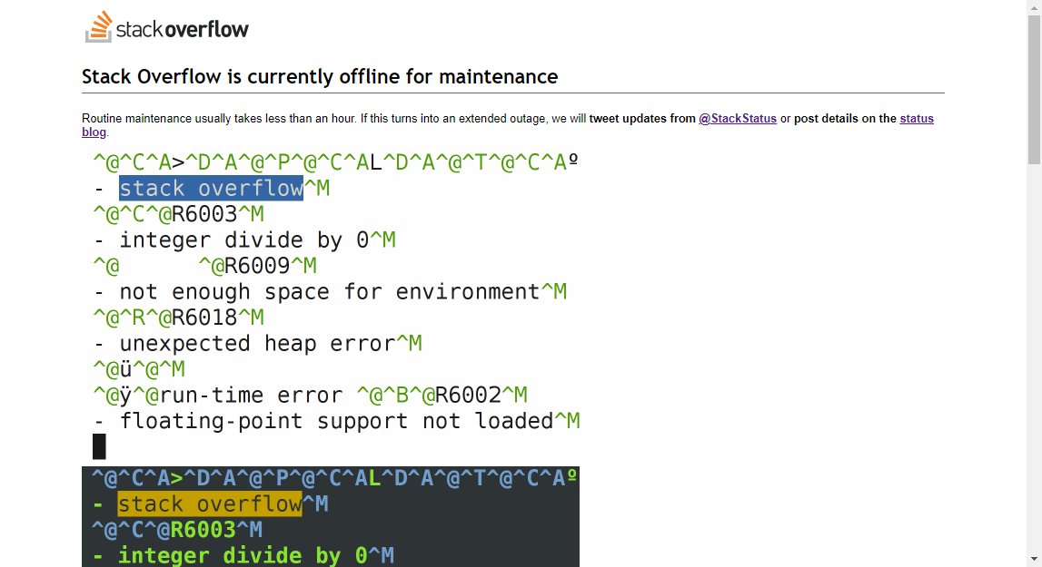Open the @StackStatus Twitter link
Screen dimensions: 1042x567
(x=738, y=119)
